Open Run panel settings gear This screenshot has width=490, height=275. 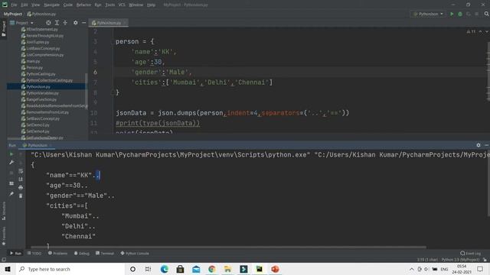478,145
